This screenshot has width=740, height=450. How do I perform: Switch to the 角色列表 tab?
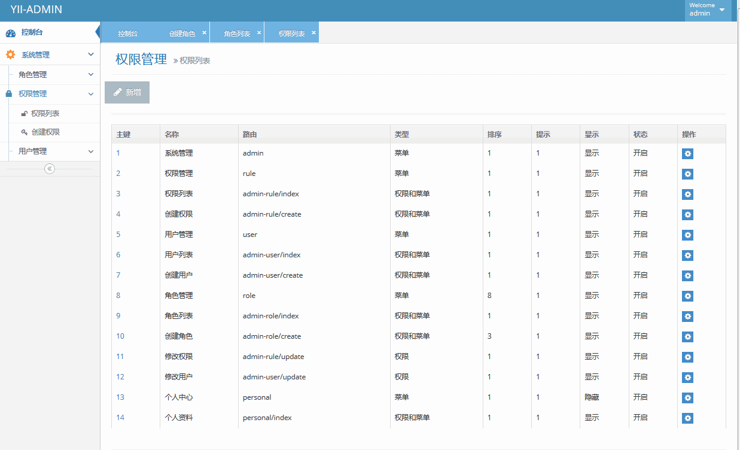237,34
